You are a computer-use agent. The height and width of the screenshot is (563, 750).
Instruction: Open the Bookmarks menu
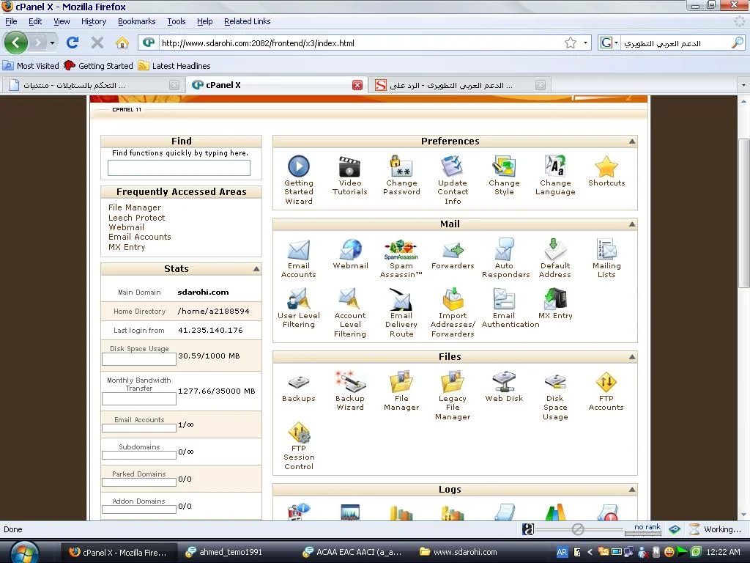click(137, 21)
